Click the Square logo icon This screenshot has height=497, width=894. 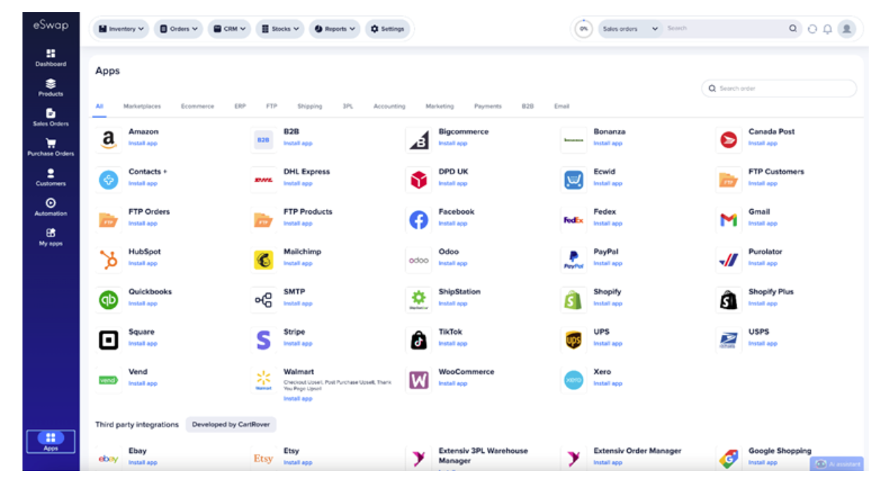pos(108,340)
